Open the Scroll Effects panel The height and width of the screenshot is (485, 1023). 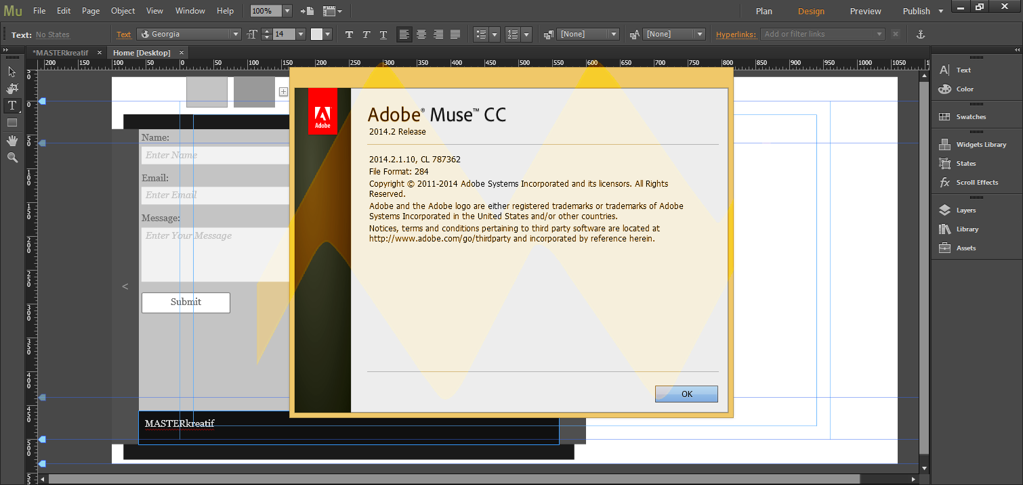[x=976, y=183]
